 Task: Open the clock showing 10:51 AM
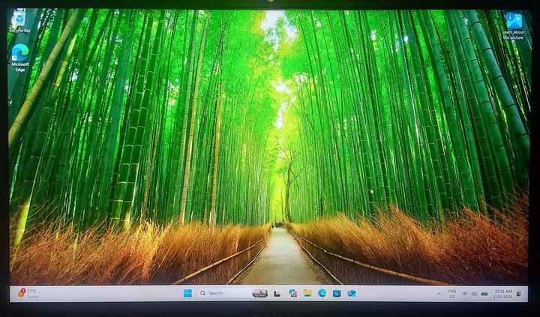pyautogui.click(x=502, y=294)
